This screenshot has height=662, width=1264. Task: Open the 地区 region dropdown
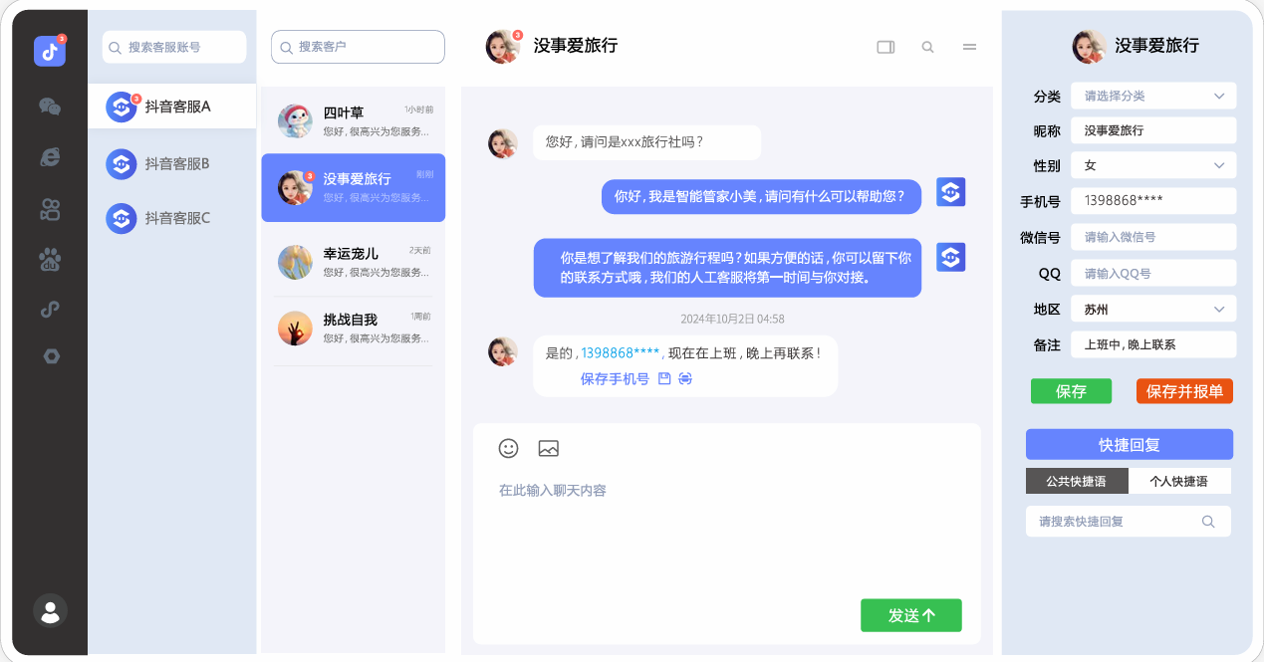[x=1152, y=309]
